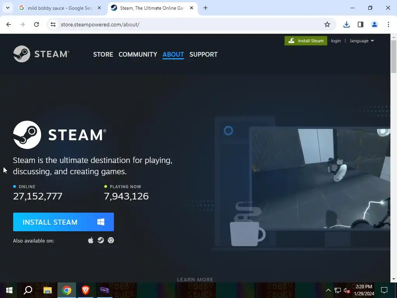Click the online count 27,152,777
This screenshot has width=397, height=298.
pyautogui.click(x=38, y=196)
